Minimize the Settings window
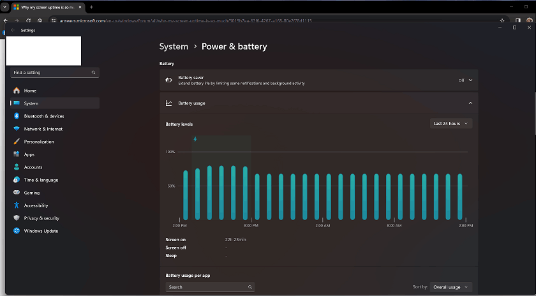536x296 pixels. pyautogui.click(x=500, y=27)
